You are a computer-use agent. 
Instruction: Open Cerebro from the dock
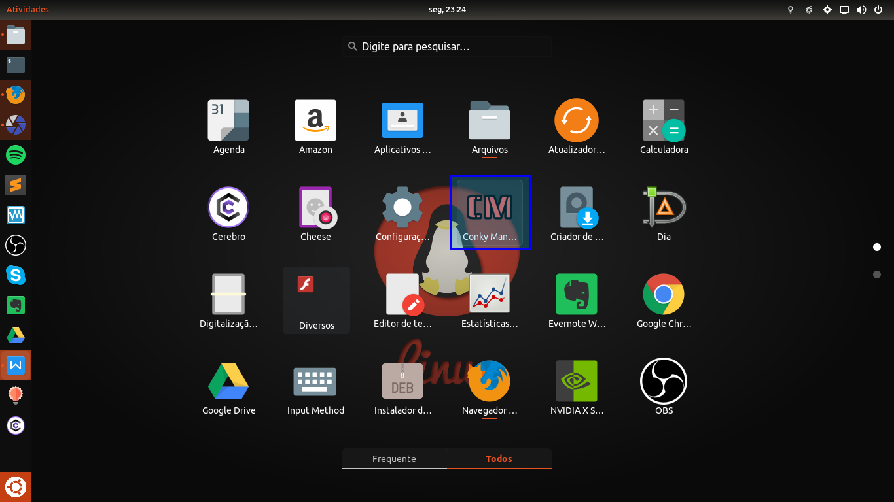coord(16,426)
